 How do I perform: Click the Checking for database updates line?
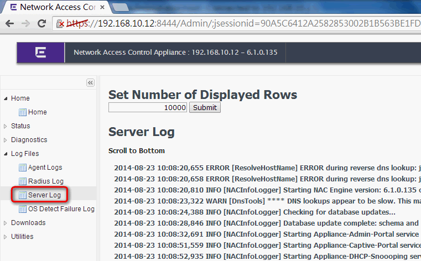254,212
